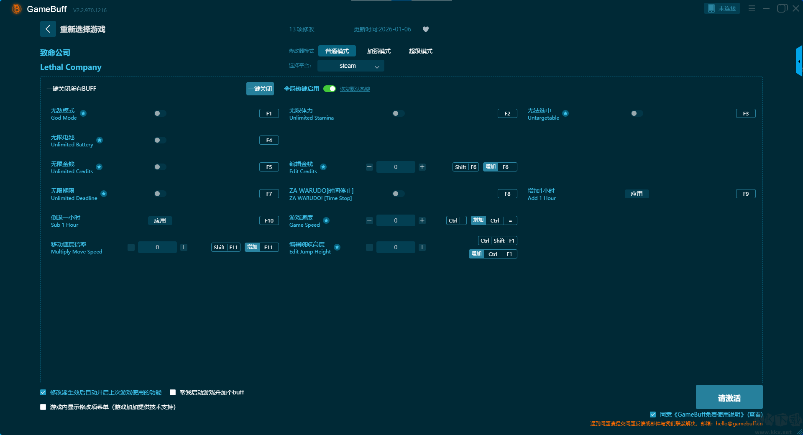
Task: Open the hamburger menu in title bar
Action: point(752,8)
